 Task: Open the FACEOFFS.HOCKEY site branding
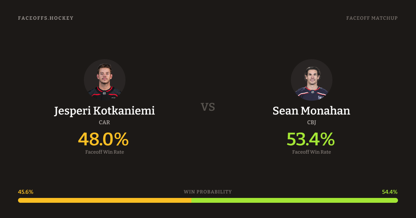click(x=46, y=18)
